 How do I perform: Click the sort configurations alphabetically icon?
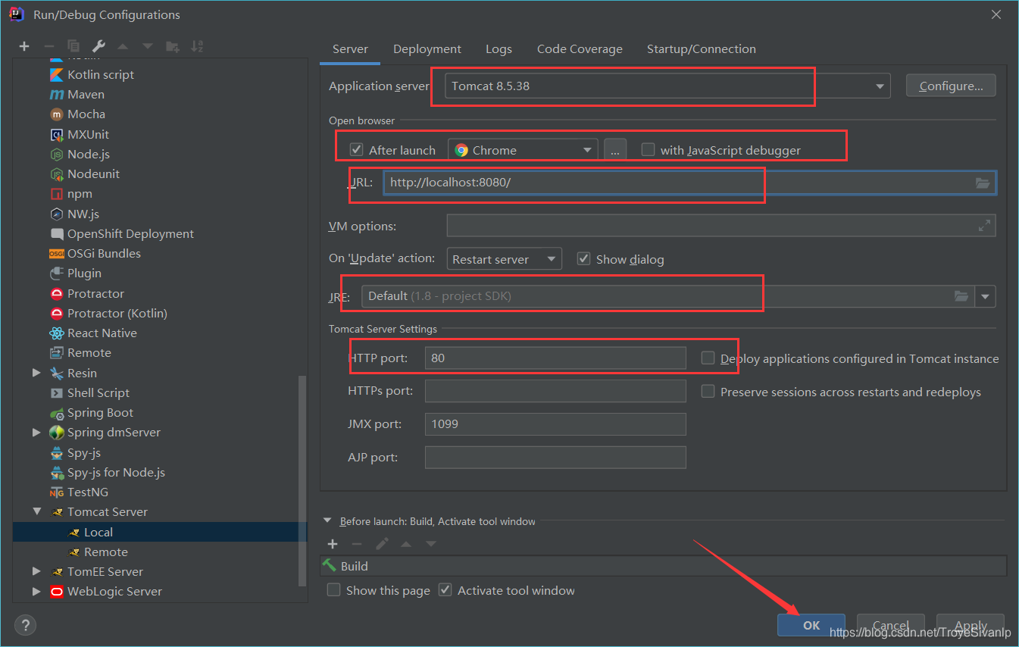click(197, 46)
